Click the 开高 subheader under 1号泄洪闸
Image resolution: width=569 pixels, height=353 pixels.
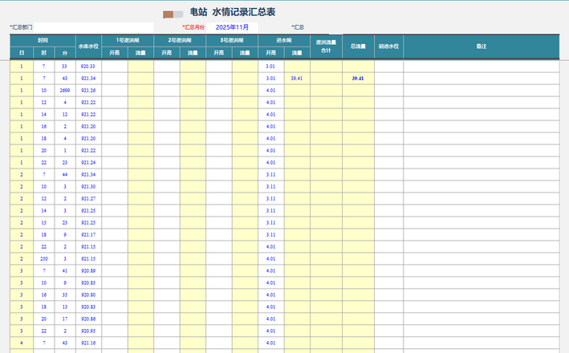click(x=115, y=53)
